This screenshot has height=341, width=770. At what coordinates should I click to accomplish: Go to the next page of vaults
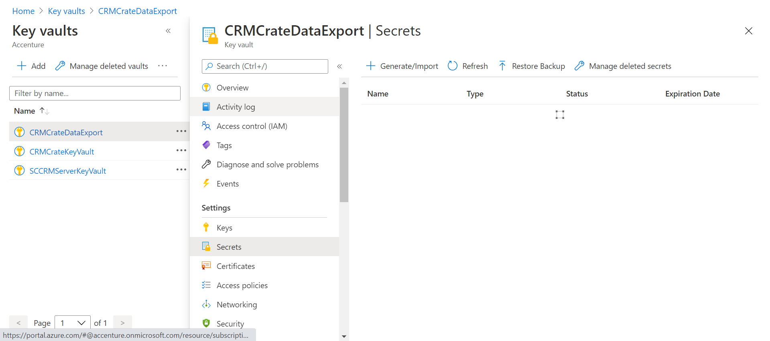122,323
